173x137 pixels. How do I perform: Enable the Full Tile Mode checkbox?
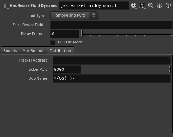pos(53,42)
